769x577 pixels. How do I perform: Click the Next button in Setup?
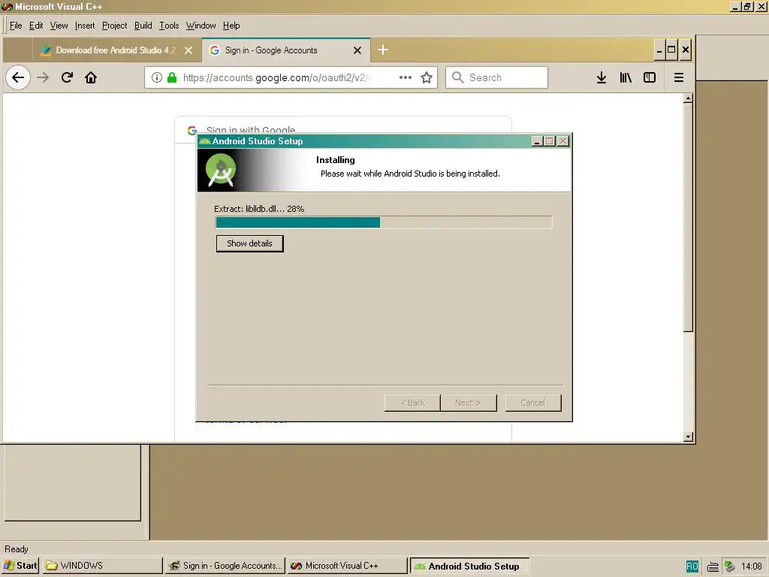(x=469, y=403)
